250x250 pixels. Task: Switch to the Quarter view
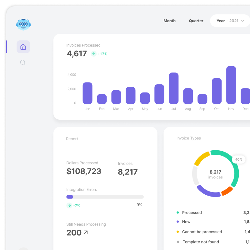196,21
